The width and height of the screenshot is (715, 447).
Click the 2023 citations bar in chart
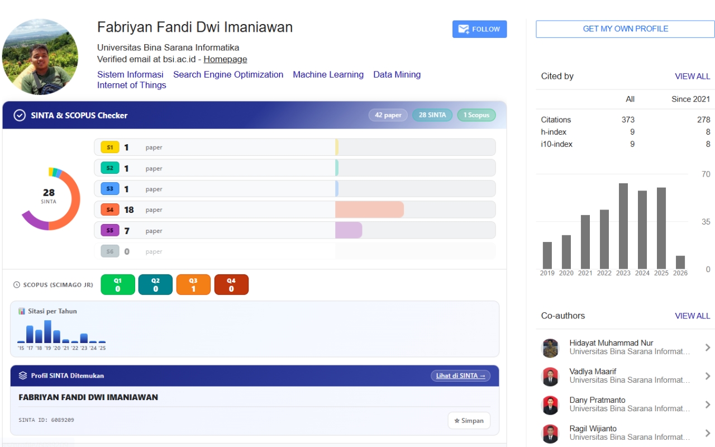click(623, 226)
